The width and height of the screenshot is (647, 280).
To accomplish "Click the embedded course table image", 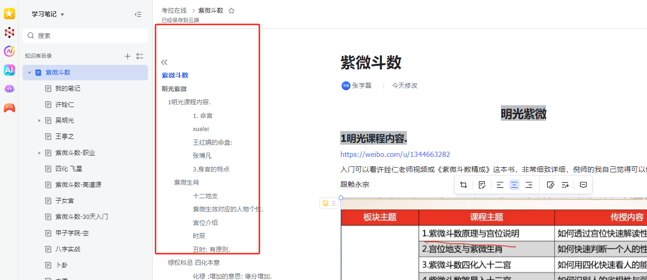I will (493, 239).
